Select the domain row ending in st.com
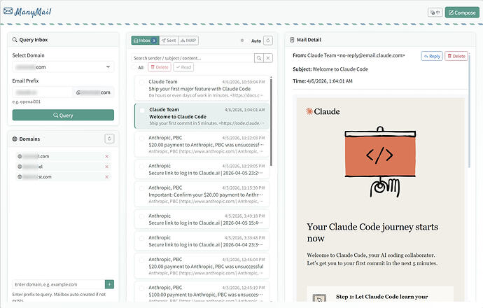 (63, 177)
